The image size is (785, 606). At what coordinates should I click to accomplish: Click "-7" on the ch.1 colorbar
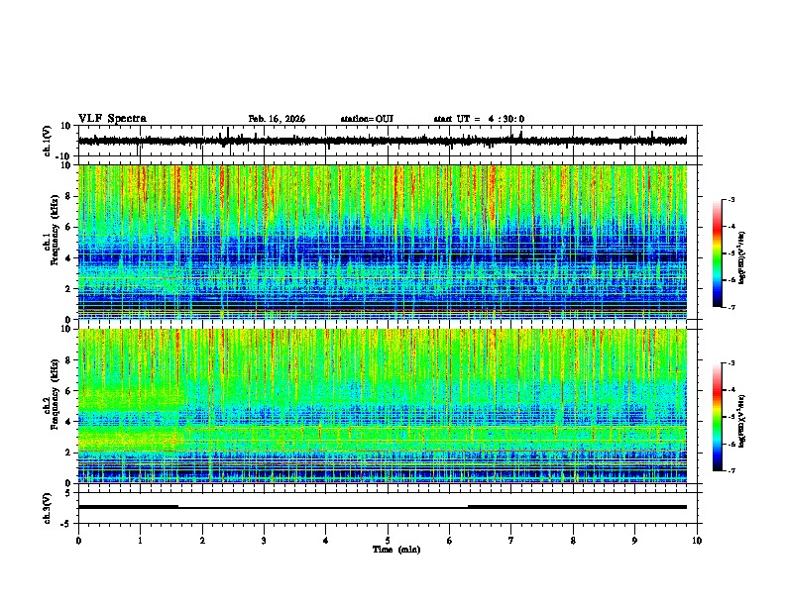(730, 307)
